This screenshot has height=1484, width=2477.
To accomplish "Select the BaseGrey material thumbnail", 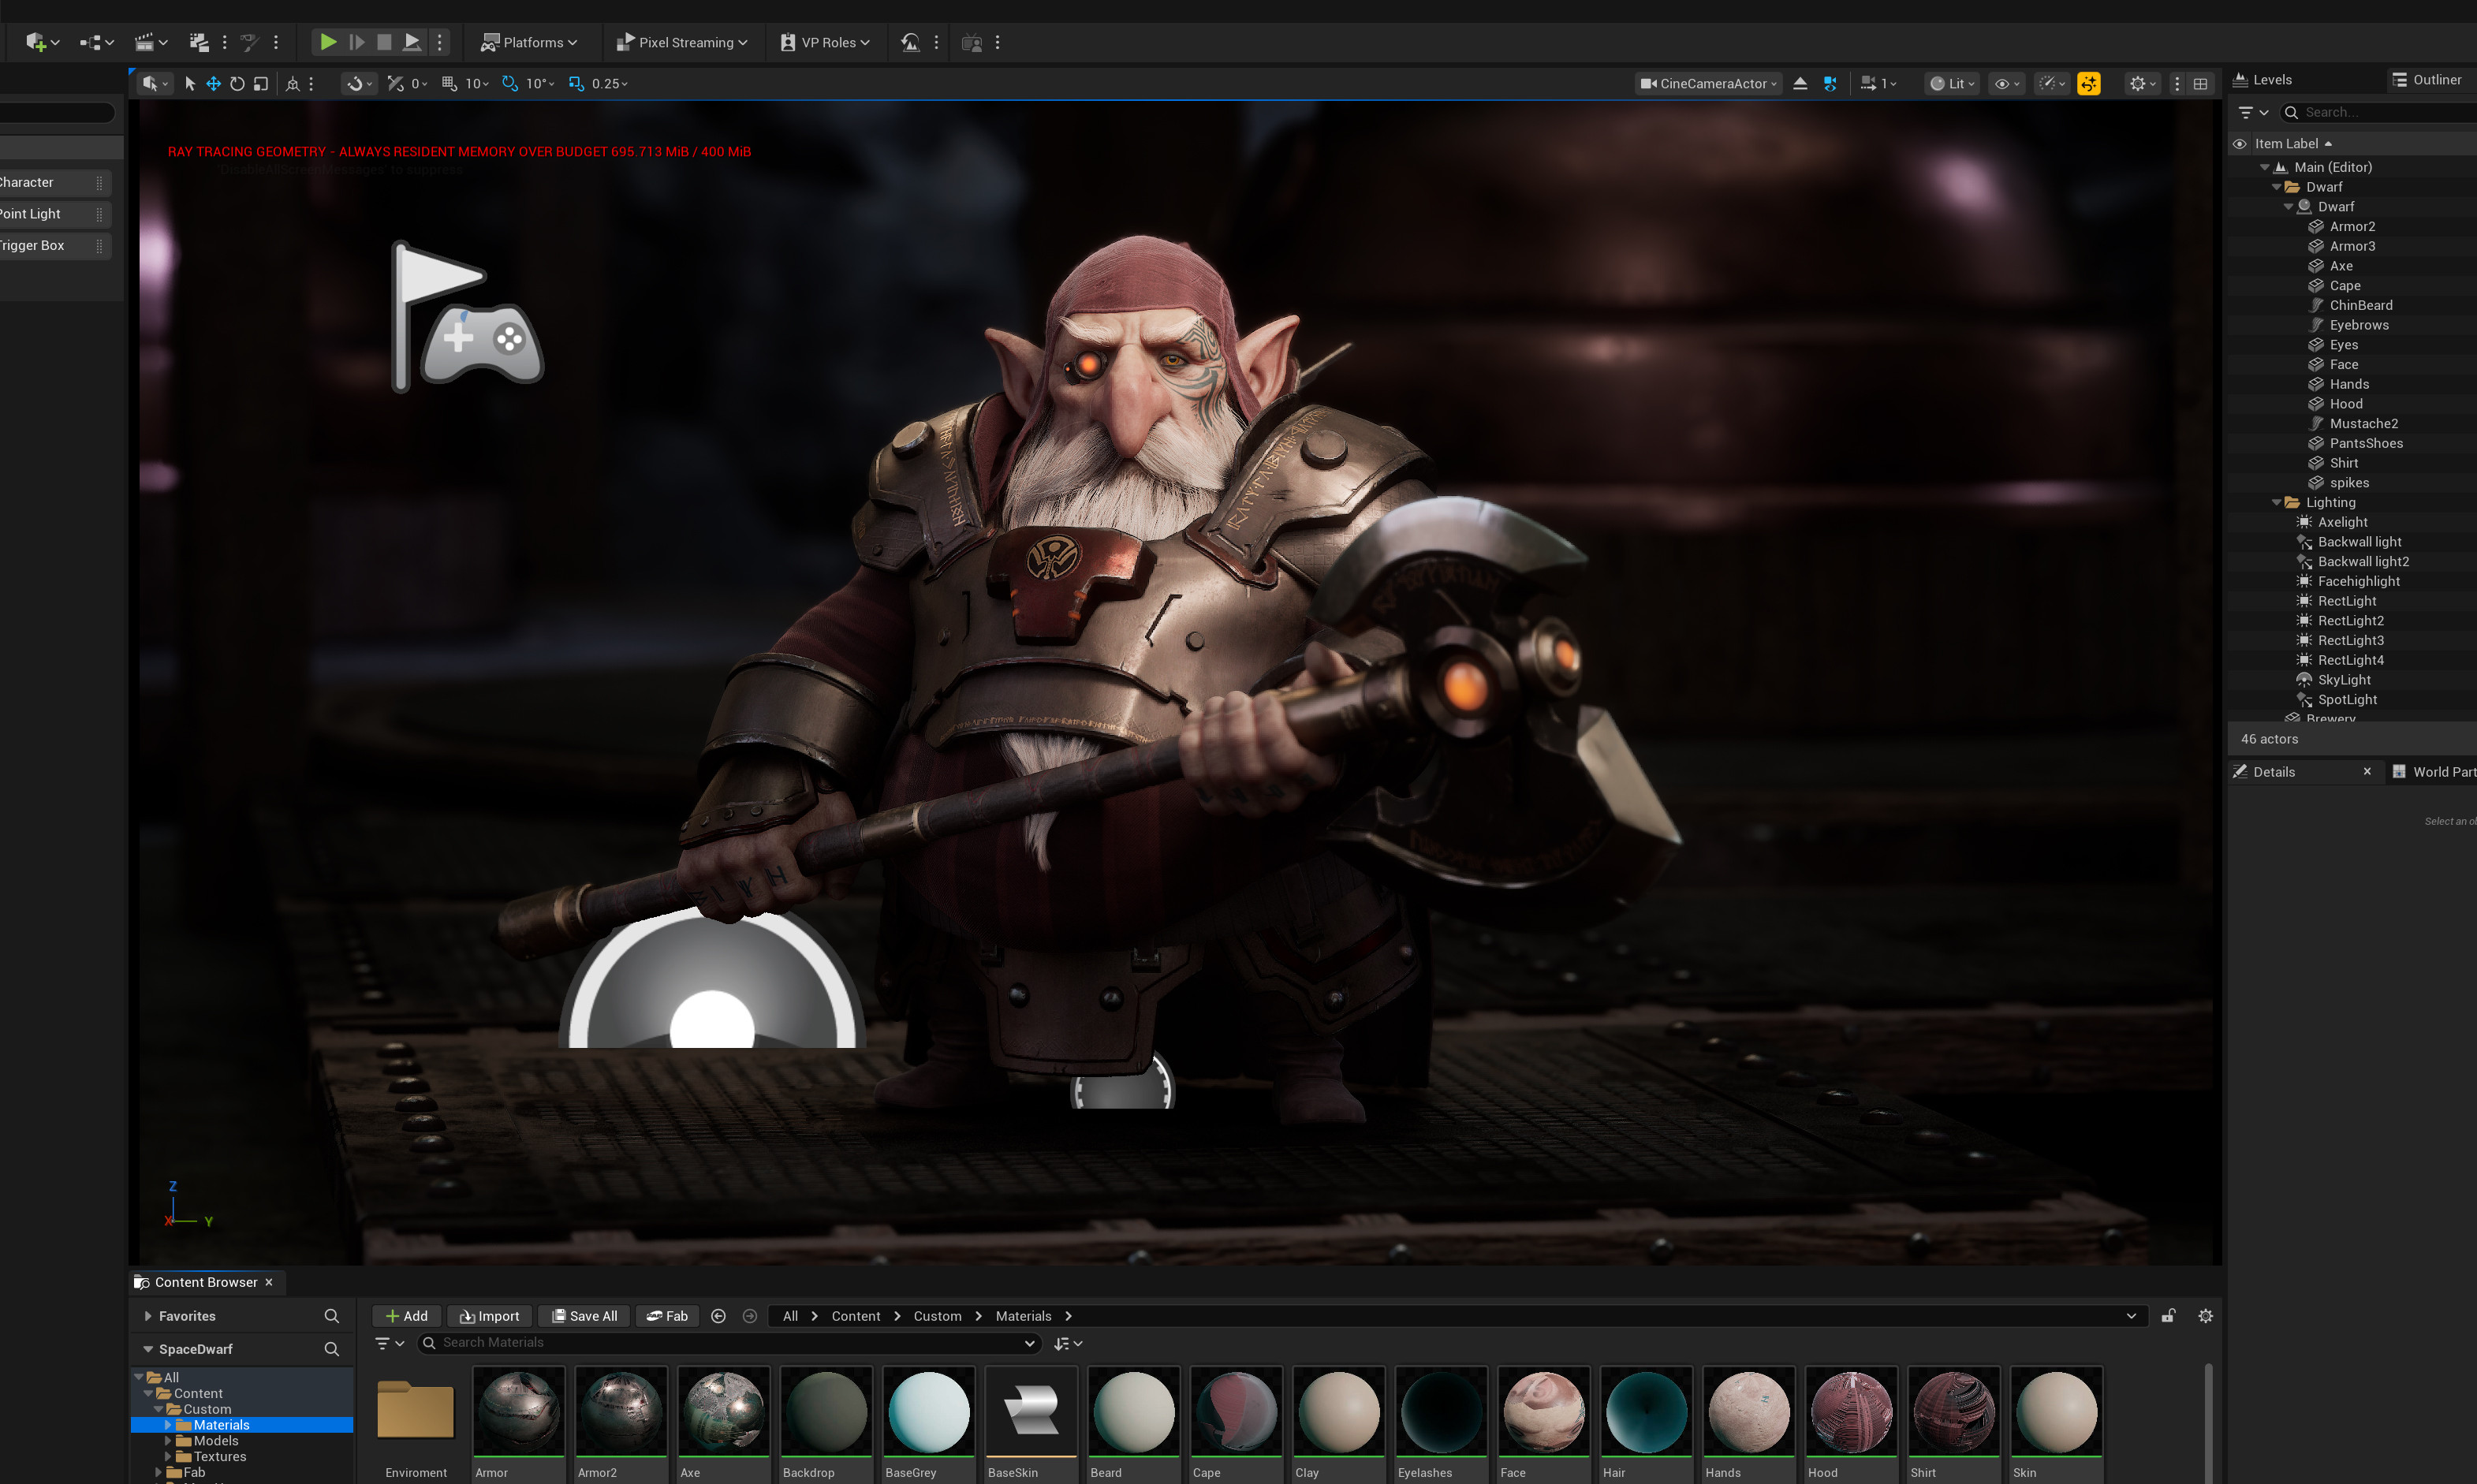I will (928, 1413).
